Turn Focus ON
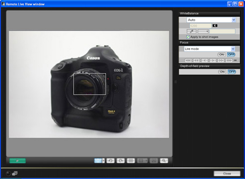This screenshot has width=245, height=179. (221, 54)
